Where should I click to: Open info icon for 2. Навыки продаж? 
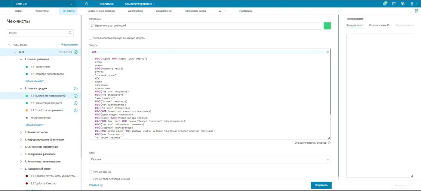[x=76, y=88]
